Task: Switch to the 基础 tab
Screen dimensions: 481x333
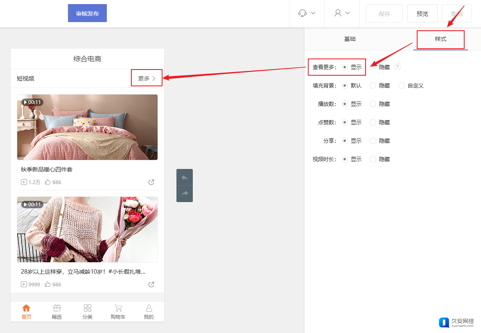Action: (x=350, y=39)
